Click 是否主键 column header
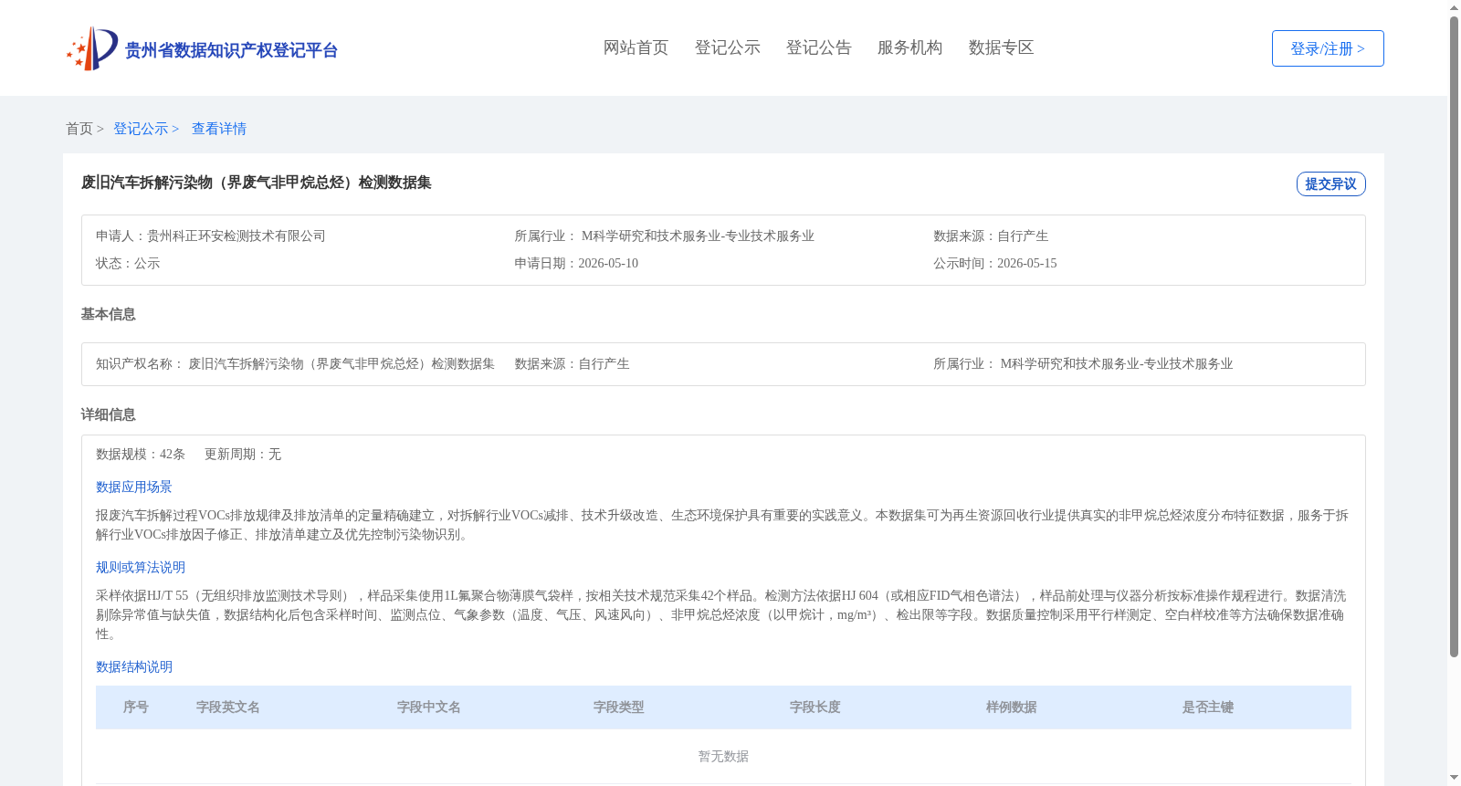Viewport: 1461px width, 786px height. (x=1208, y=707)
